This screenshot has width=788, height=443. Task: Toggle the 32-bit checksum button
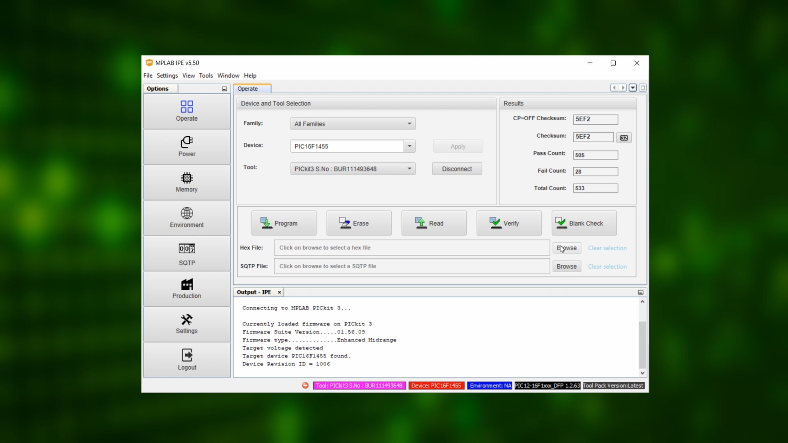[624, 138]
